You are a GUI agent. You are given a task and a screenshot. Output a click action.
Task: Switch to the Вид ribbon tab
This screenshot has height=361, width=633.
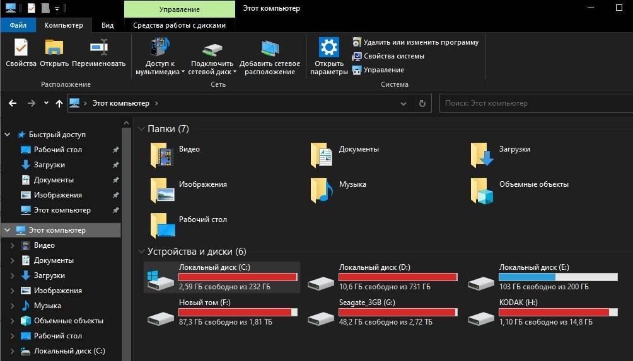pyautogui.click(x=108, y=25)
